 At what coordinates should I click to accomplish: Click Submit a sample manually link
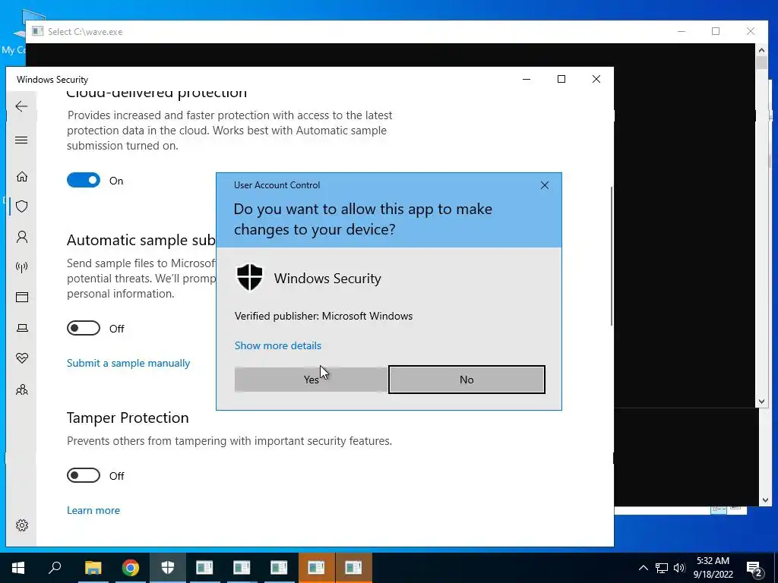click(x=128, y=364)
